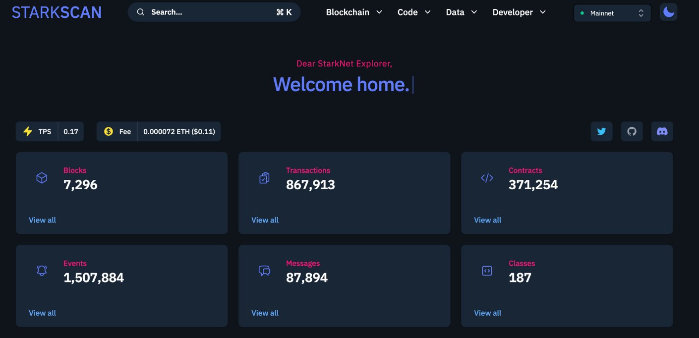Viewport: 699px width, 338px height.
Task: Click the STARKSCAN logo
Action: coord(57,12)
